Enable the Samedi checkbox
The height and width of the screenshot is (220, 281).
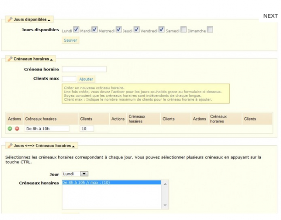point(183,30)
